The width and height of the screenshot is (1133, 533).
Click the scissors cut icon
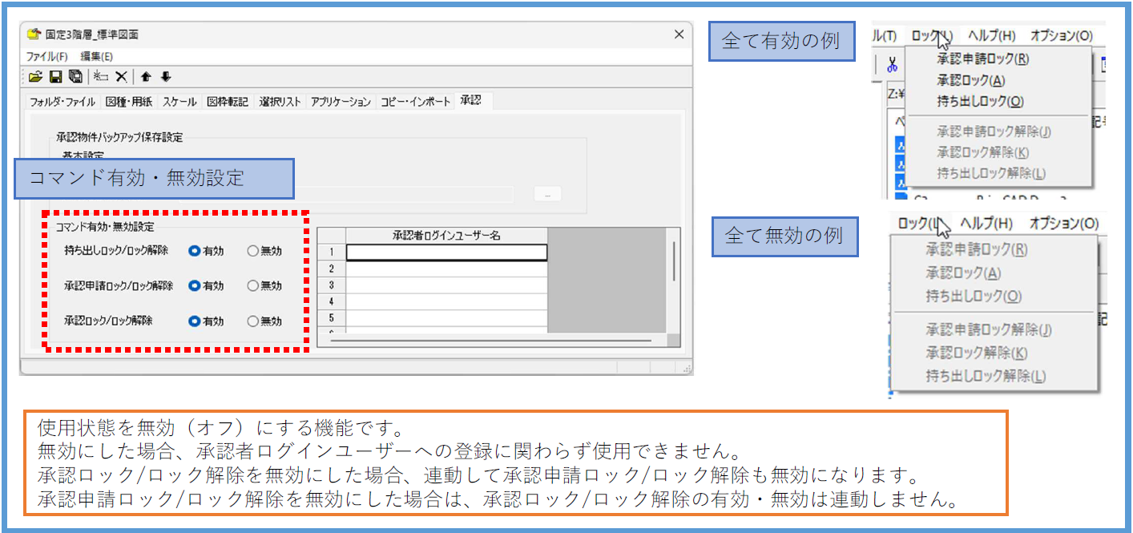[x=890, y=67]
